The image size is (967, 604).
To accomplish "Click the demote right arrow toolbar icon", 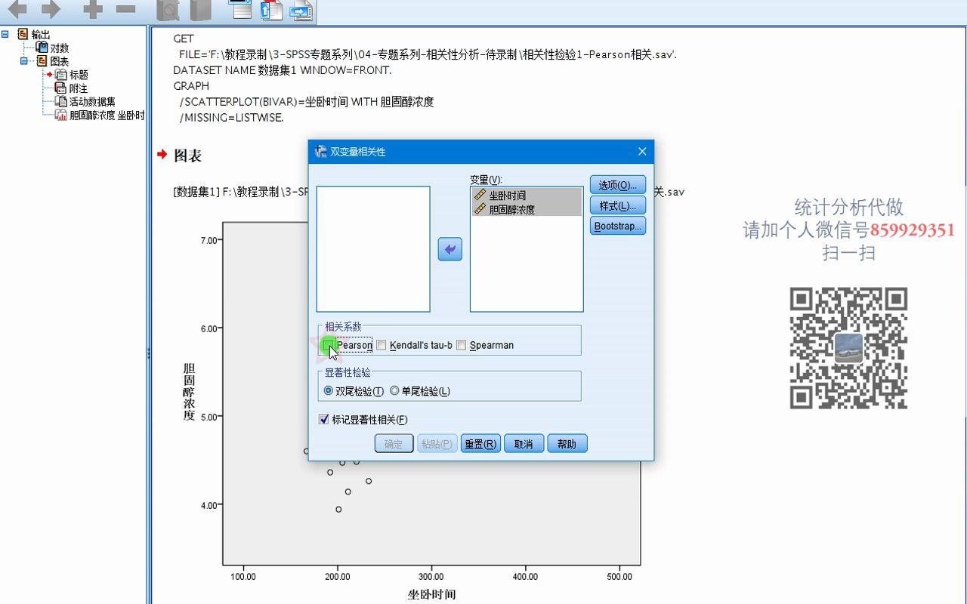I will (x=51, y=10).
